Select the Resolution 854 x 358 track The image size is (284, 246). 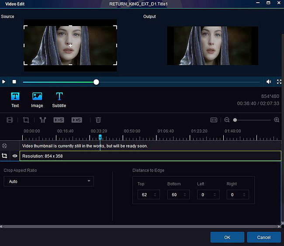click(x=150, y=156)
